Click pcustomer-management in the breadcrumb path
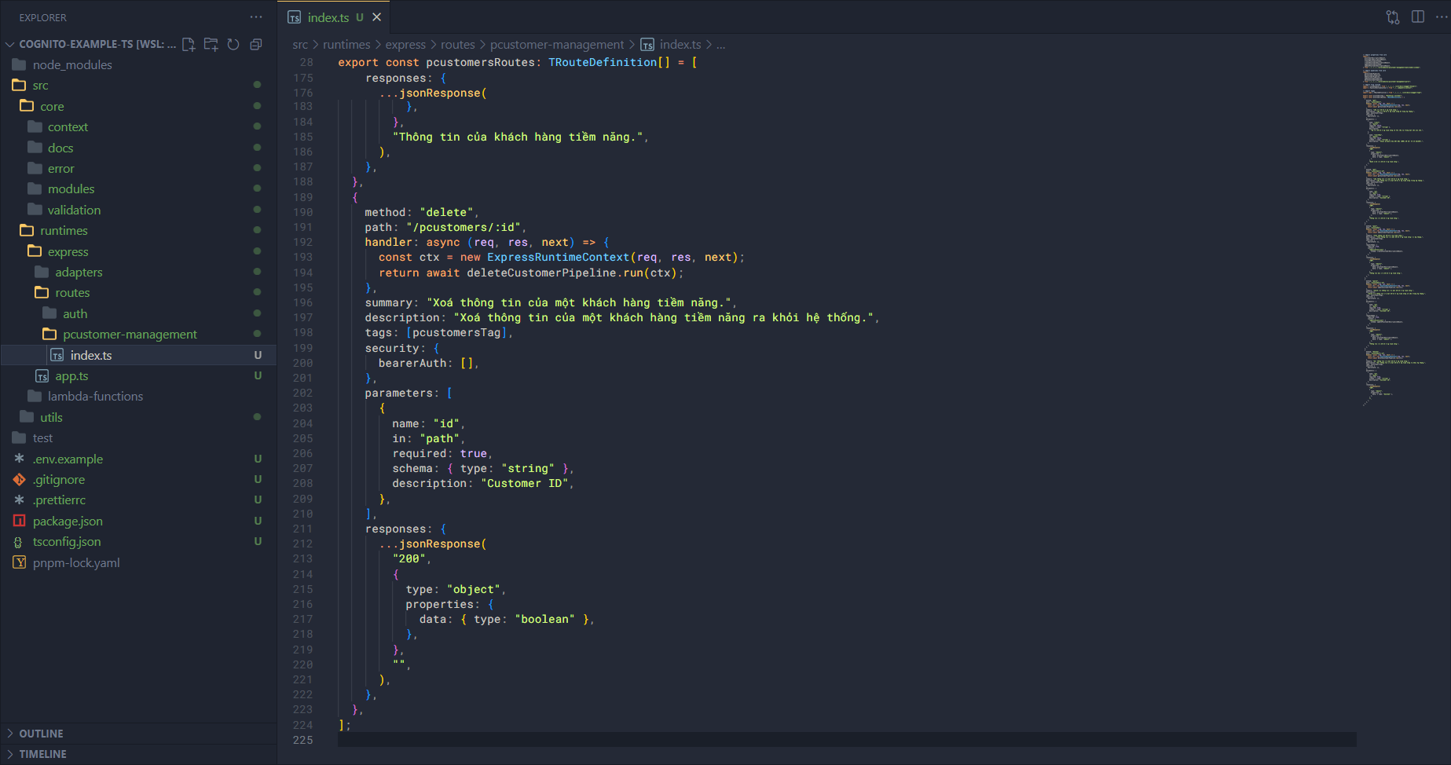 [556, 45]
